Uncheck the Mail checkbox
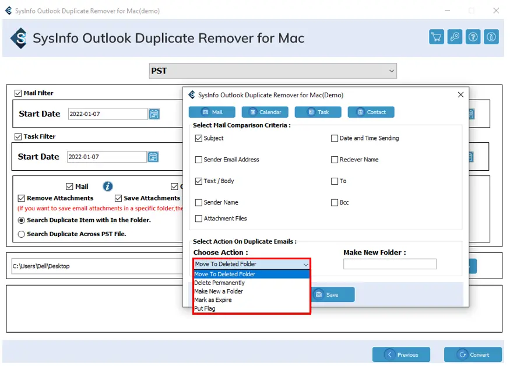This screenshot has width=510, height=366. pos(69,186)
